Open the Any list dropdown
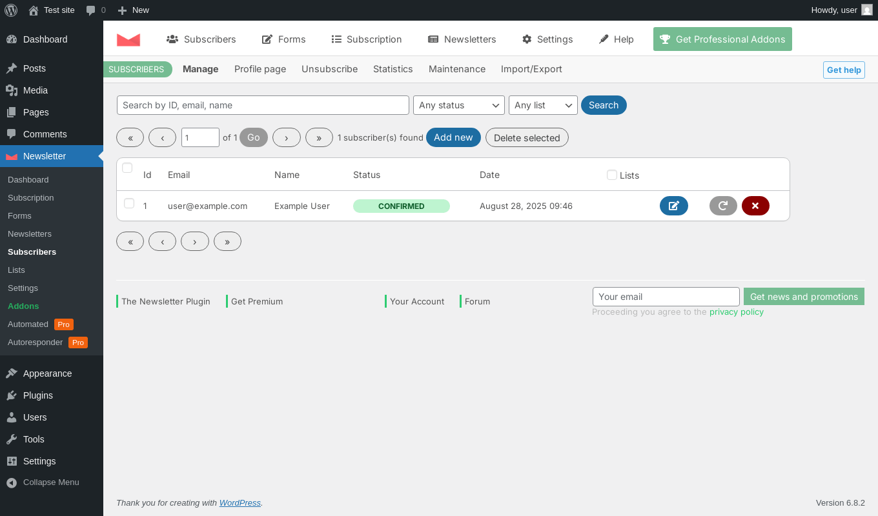 (543, 105)
